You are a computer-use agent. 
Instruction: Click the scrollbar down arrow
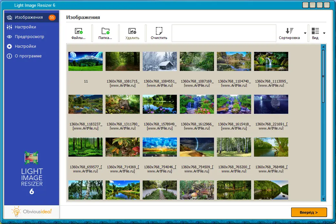point(323,199)
